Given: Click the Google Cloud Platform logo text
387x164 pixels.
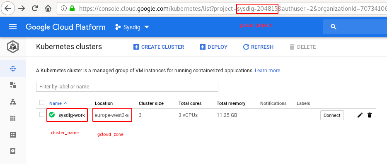Looking at the screenshot, I should 65,27.
